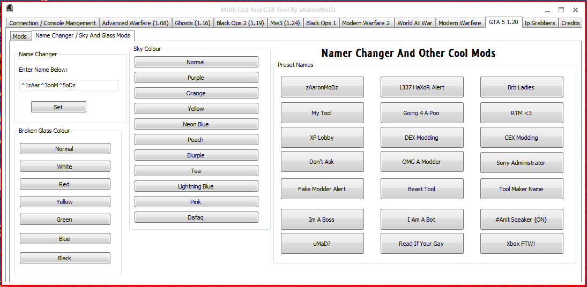Open the Black Ops 1 tab
Image resolution: width=587 pixels, height=287 pixels.
[x=321, y=23]
